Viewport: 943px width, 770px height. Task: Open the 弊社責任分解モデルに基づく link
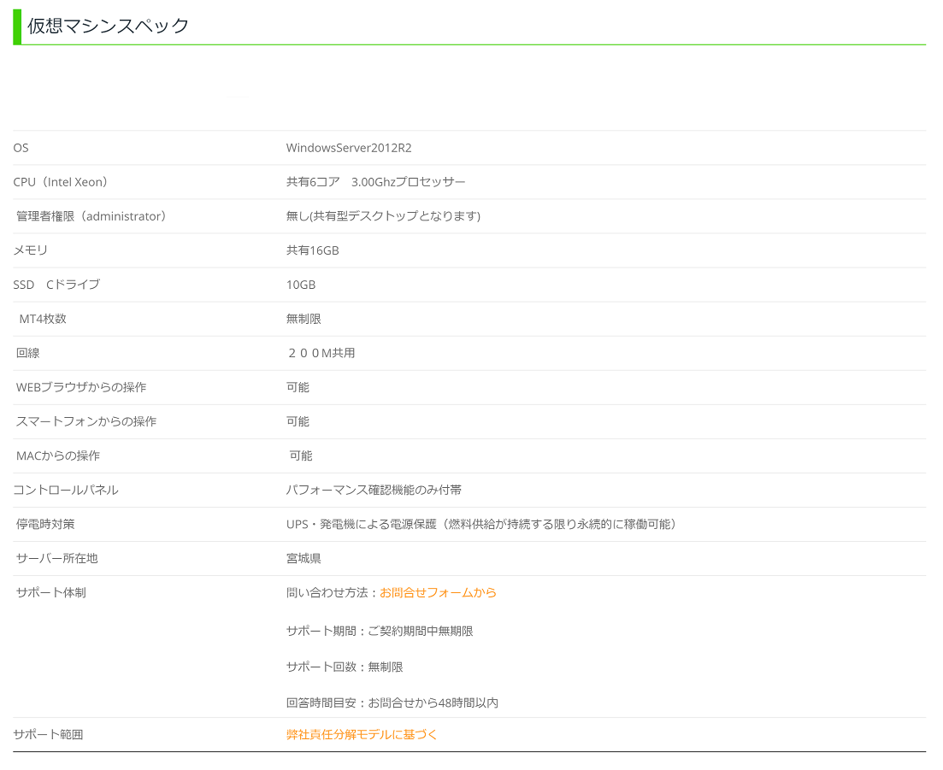tap(362, 735)
